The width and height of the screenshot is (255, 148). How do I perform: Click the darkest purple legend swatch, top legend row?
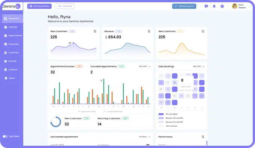(161, 114)
